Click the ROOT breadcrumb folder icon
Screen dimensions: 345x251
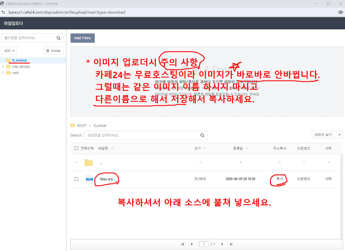coord(73,125)
